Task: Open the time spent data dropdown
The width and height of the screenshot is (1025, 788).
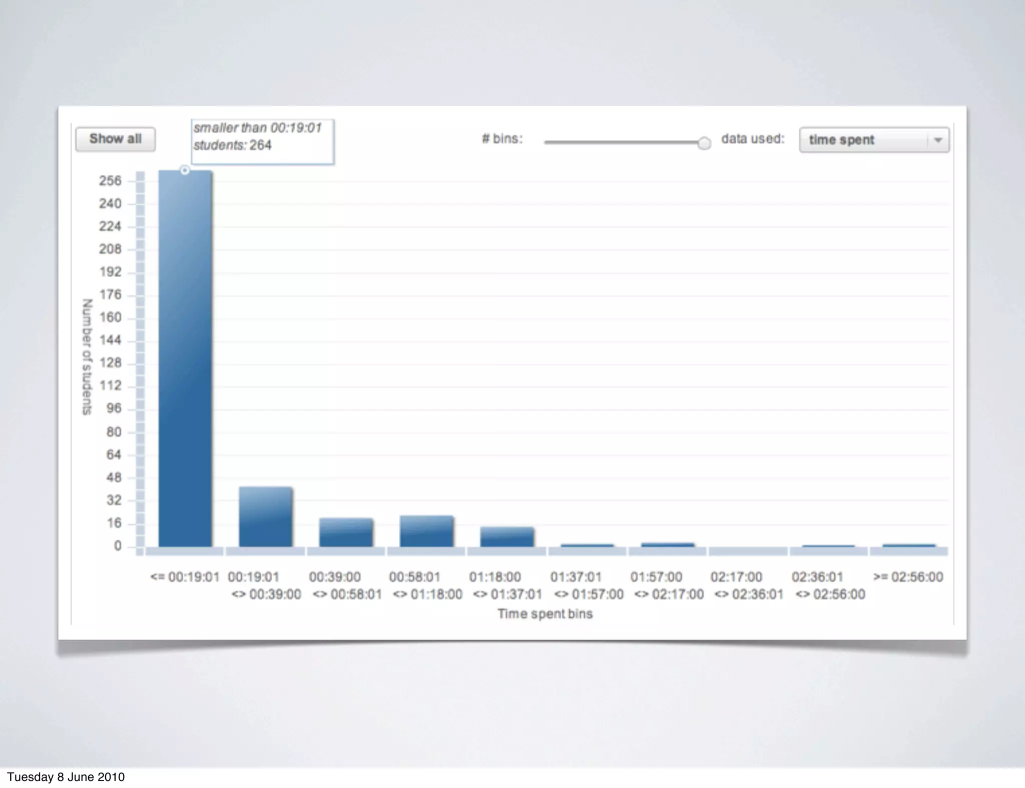Action: pos(864,140)
